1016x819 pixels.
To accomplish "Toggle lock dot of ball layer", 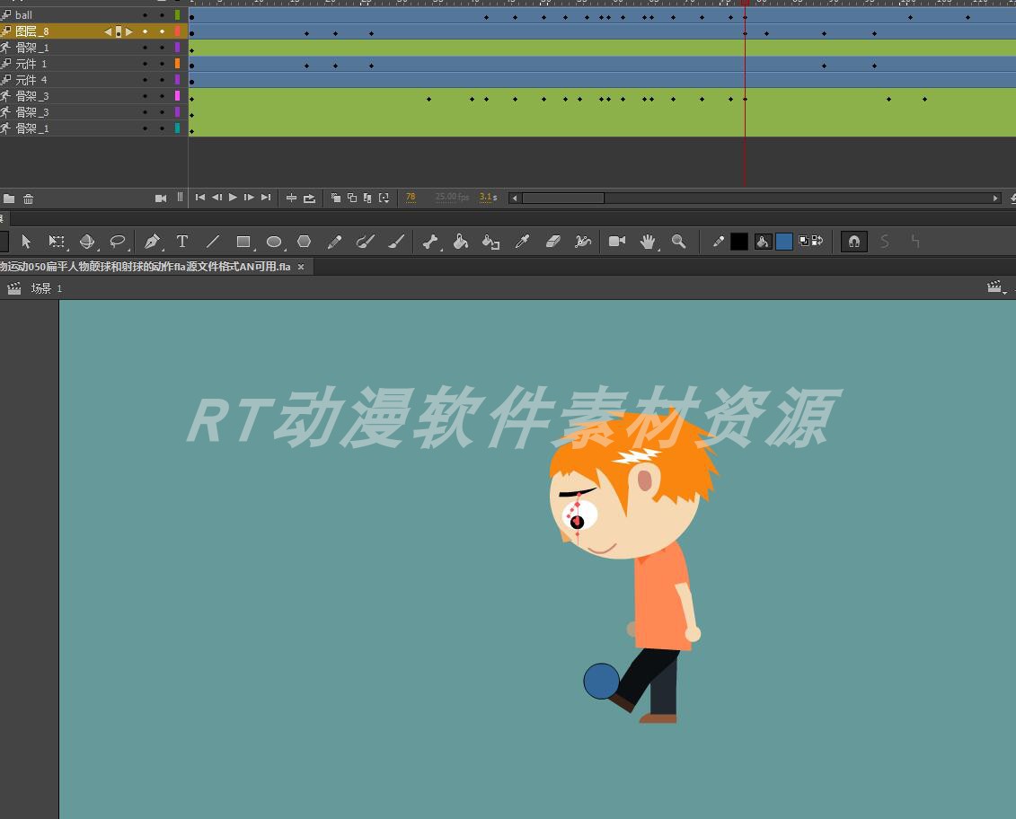I will 162,15.
